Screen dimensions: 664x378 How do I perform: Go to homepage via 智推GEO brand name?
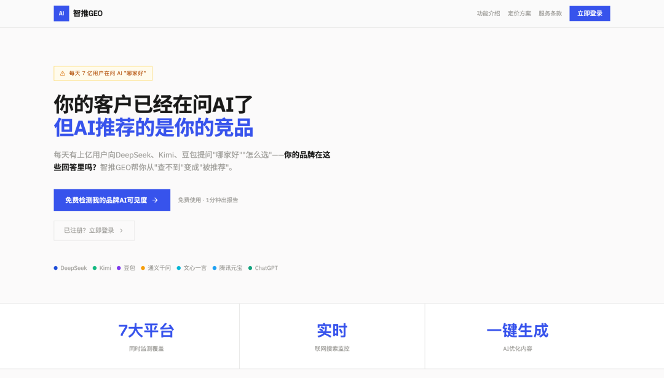click(x=88, y=14)
